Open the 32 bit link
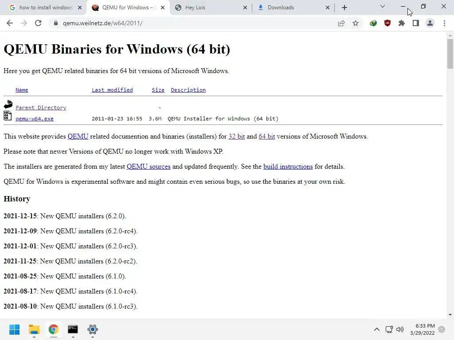Viewport: 454px width, 340px height. point(237,136)
